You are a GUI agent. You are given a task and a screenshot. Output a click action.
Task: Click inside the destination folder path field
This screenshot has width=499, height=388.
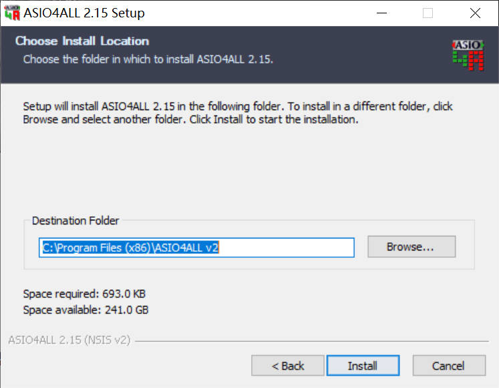196,247
